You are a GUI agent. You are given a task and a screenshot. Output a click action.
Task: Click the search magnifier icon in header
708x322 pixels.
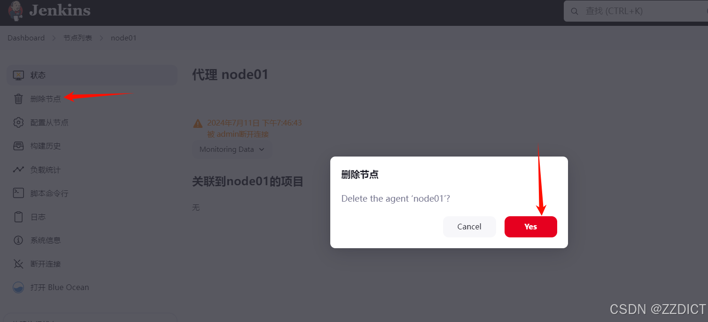pyautogui.click(x=574, y=11)
